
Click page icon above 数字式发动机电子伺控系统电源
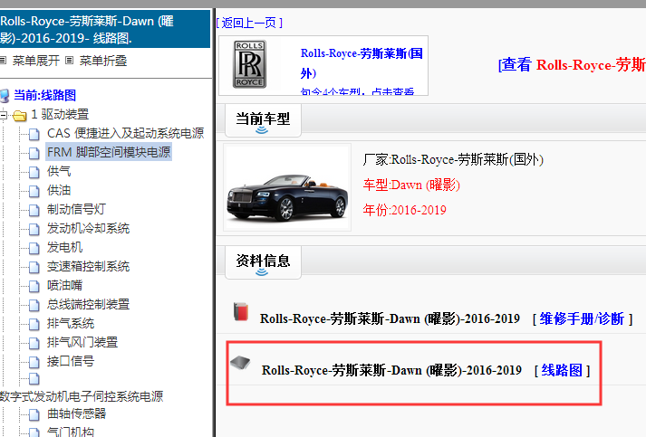[x=34, y=378]
